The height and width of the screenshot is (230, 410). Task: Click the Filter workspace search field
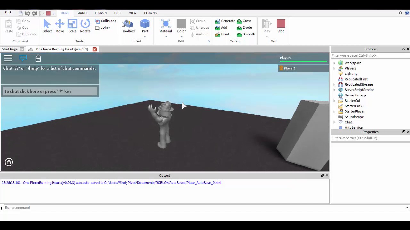pyautogui.click(x=370, y=56)
